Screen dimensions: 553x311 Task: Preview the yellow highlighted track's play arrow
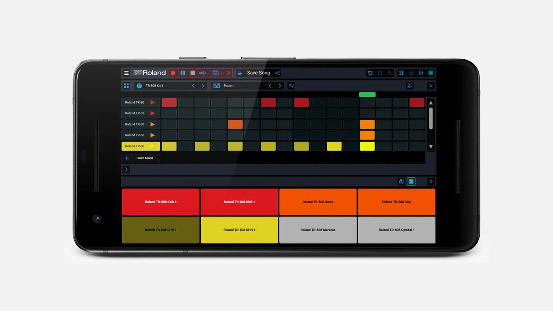point(152,146)
